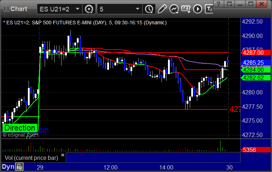Open the studies chart-line icon
Viewport: 272px width, 172px height.
coord(174,9)
